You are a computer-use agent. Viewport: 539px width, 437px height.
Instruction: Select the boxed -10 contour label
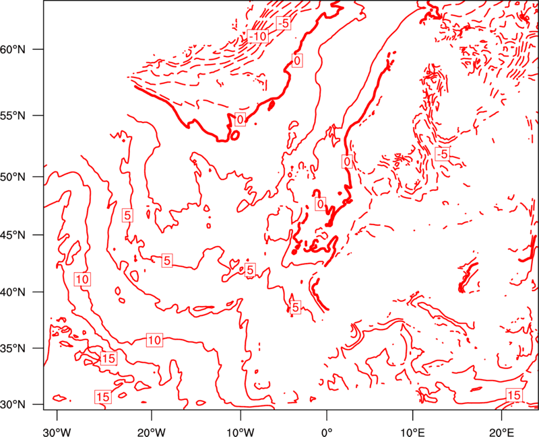point(258,36)
